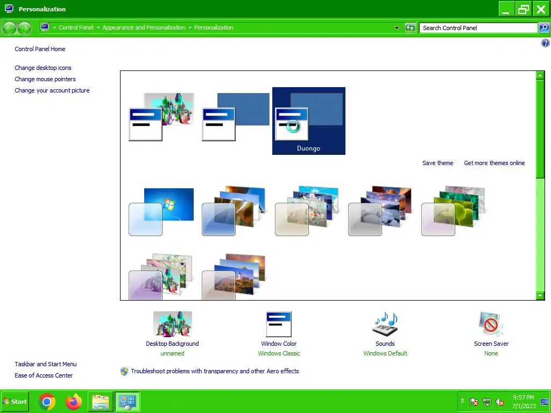
Task: Open the address bar history dropdown
Action: (397, 28)
